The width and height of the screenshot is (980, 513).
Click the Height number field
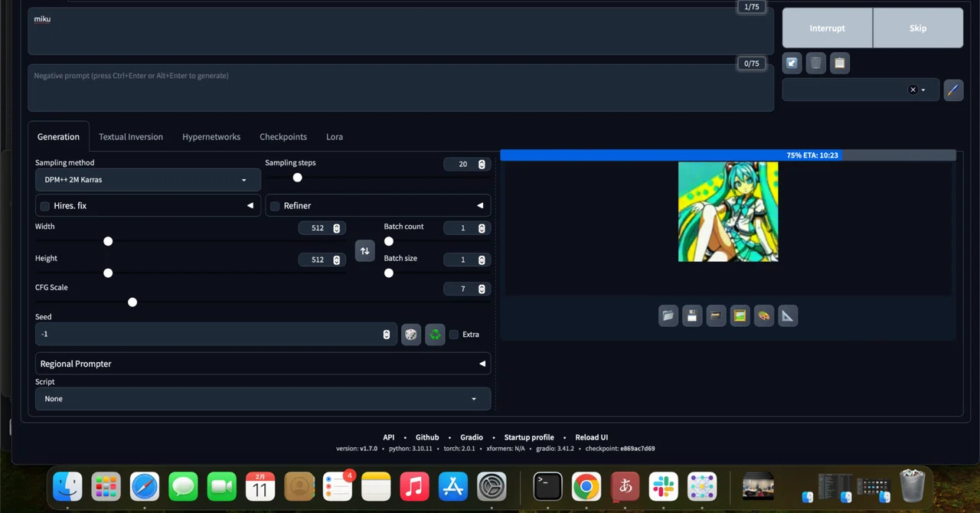tap(322, 260)
